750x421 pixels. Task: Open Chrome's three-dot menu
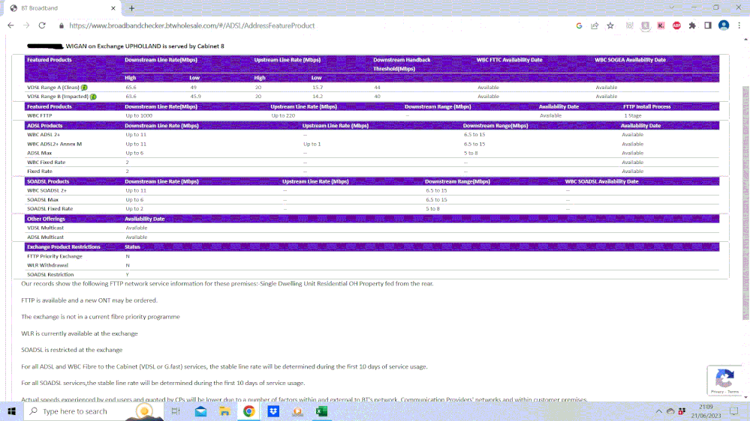(x=739, y=25)
